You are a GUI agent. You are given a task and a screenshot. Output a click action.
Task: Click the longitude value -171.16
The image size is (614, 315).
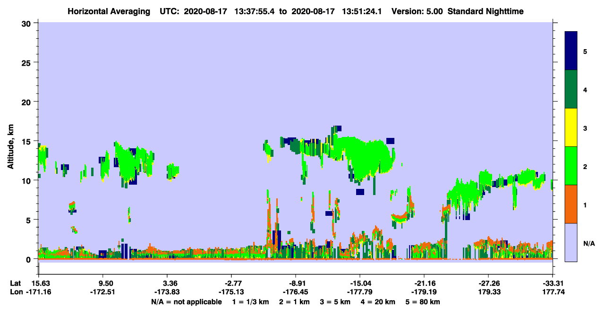click(40, 292)
